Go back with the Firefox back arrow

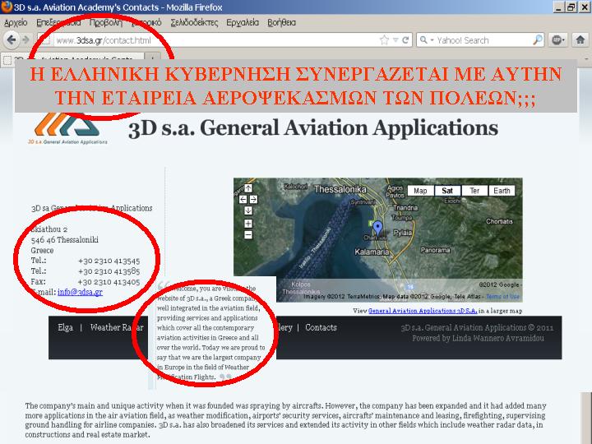point(12,39)
